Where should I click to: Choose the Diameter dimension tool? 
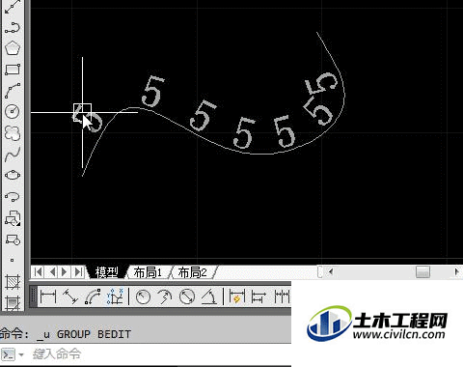click(x=187, y=296)
